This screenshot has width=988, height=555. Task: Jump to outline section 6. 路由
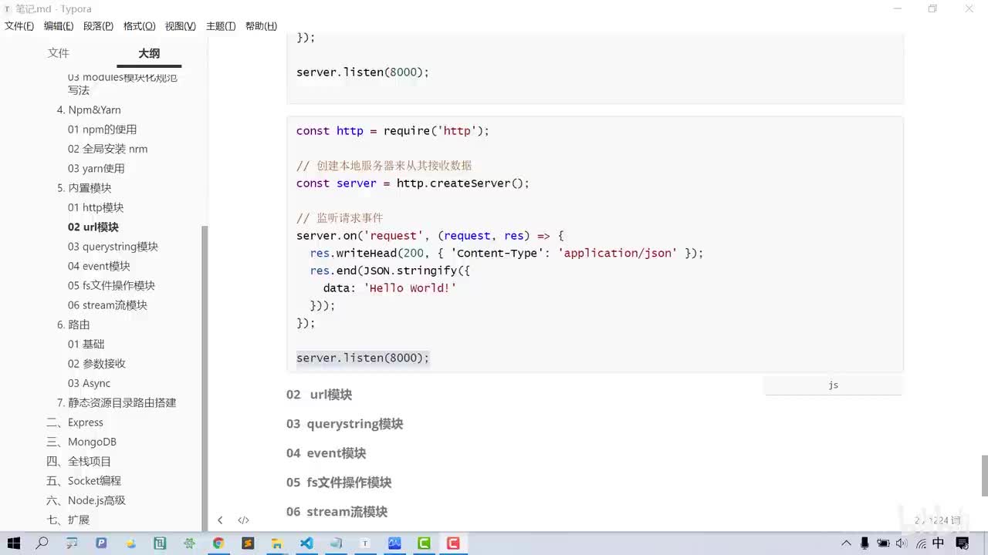(x=73, y=325)
